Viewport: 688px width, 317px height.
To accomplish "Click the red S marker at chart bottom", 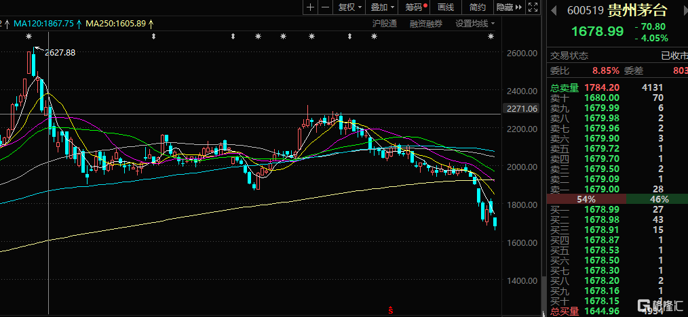I will (391, 310).
